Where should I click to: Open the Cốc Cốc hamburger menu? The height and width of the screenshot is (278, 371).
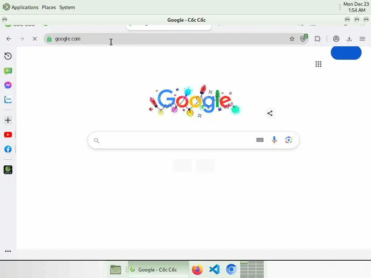362,39
